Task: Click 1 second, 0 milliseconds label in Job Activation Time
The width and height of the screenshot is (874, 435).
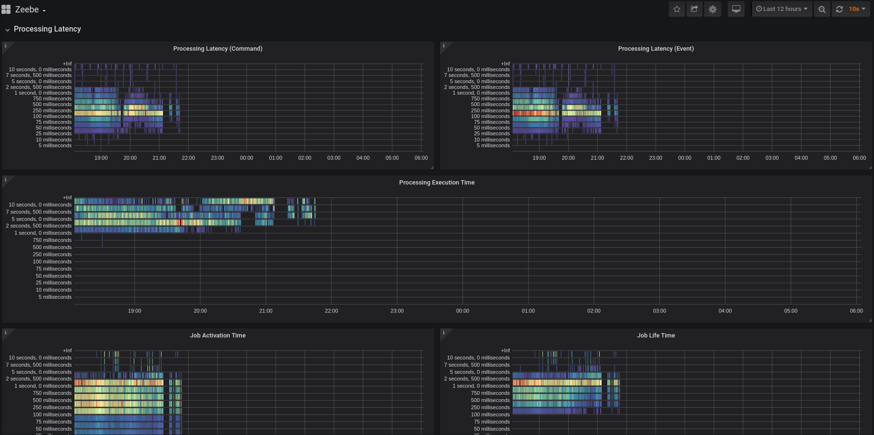Action: (43, 386)
